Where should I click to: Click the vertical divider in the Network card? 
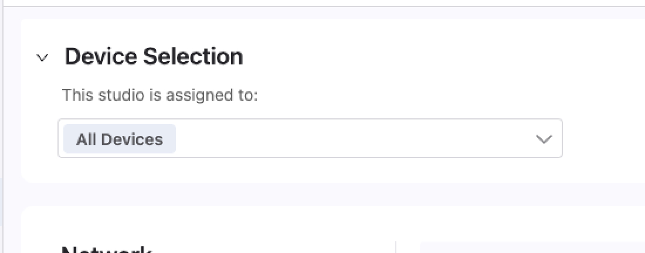click(x=396, y=247)
